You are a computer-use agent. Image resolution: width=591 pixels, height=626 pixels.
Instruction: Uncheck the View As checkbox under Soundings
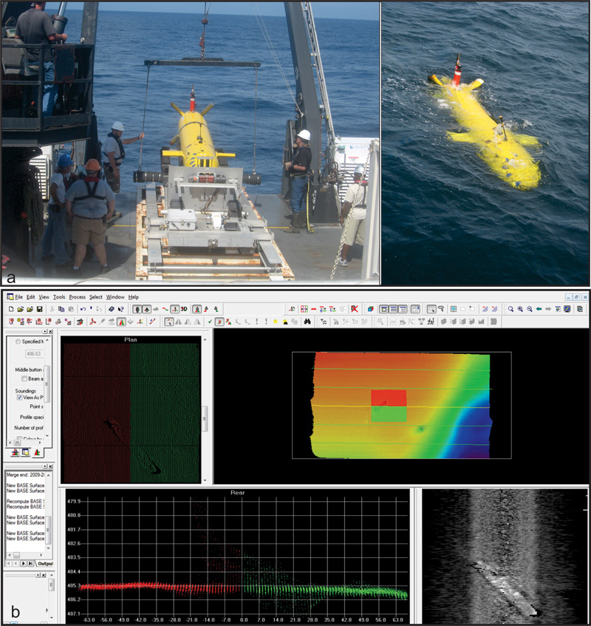(x=19, y=398)
